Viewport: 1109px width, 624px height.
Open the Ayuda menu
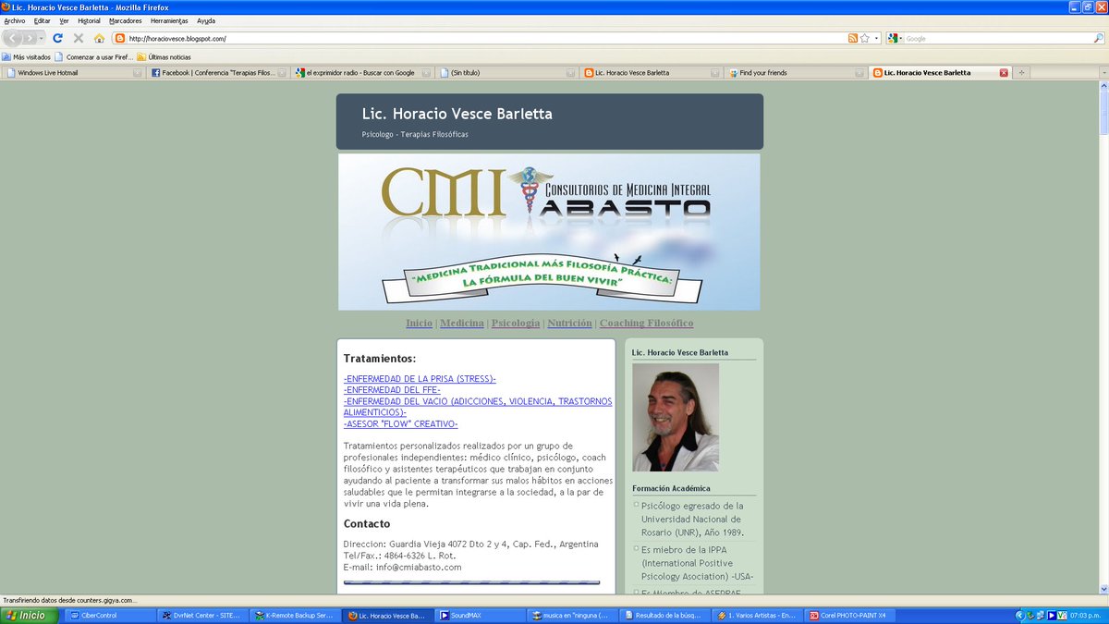coord(206,20)
